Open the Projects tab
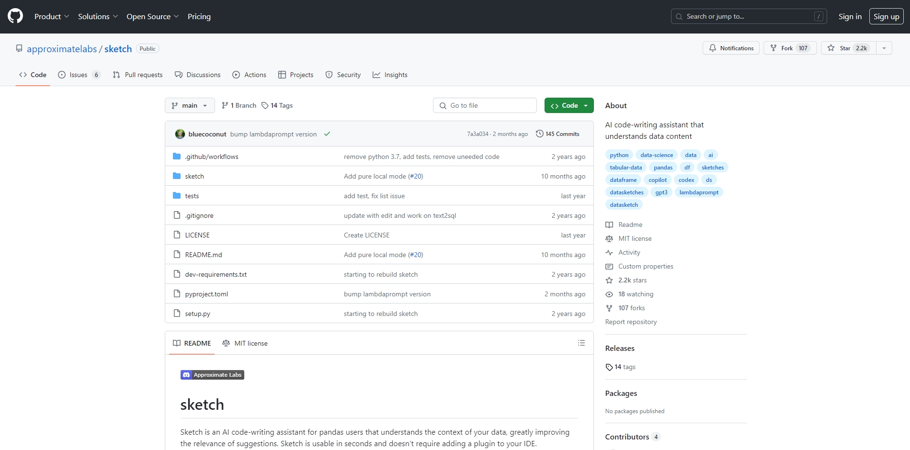This screenshot has width=910, height=450. [296, 75]
